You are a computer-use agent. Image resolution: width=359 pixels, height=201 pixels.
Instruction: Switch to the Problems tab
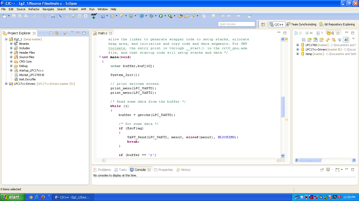tap(104, 170)
